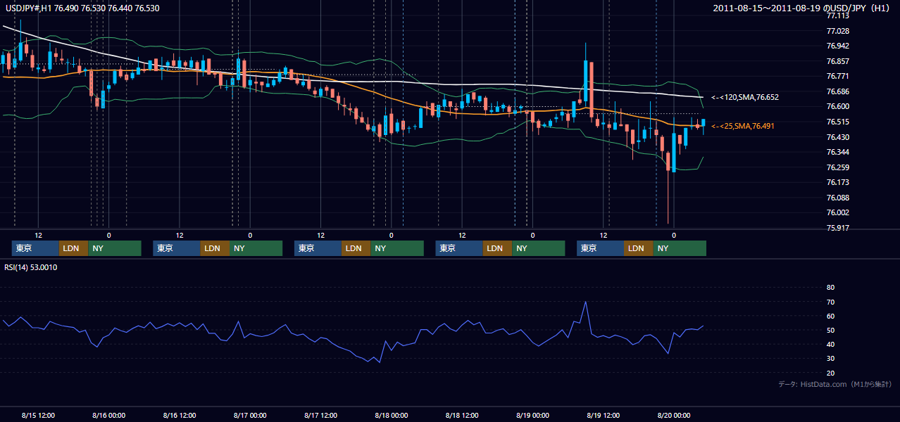Click the 8/16 12:00 time axis label
Screen dimensions: 900x422
tap(180, 415)
